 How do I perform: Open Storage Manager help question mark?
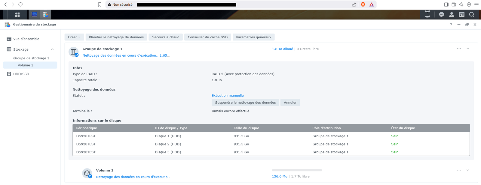(451, 25)
